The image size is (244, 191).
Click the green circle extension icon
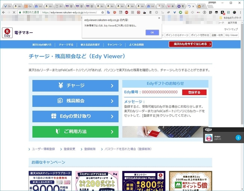tap(181, 12)
